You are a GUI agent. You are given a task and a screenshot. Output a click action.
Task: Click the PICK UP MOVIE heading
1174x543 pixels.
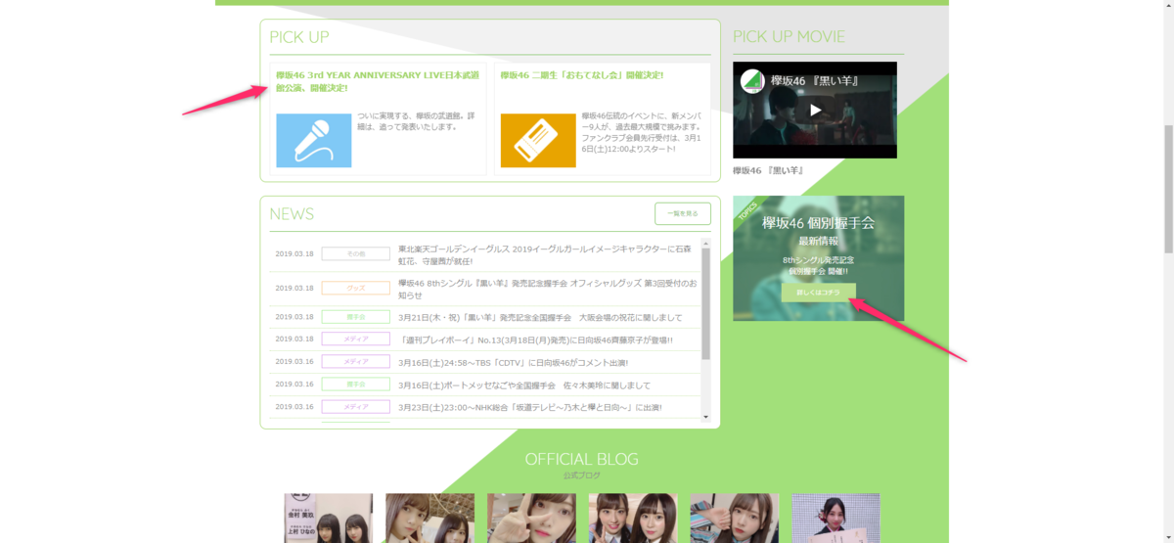(789, 37)
